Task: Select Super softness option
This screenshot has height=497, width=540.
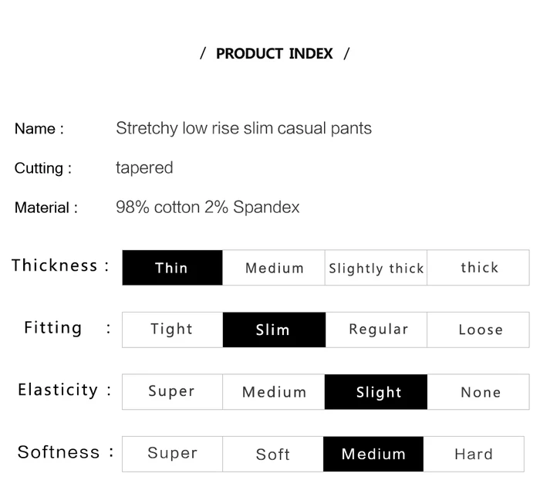Action: [x=172, y=454]
